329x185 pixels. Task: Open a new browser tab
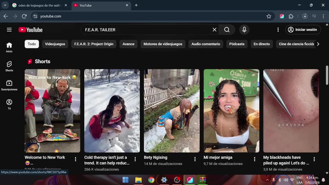(136, 5)
